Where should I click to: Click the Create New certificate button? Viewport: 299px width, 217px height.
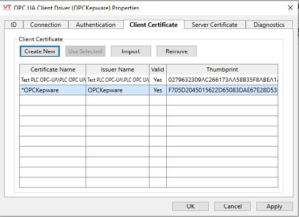click(x=40, y=51)
